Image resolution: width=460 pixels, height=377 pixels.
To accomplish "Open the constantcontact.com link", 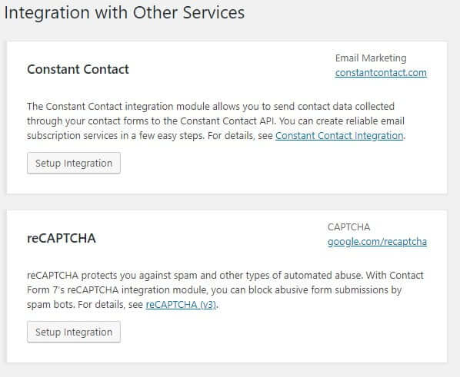I will click(x=381, y=73).
